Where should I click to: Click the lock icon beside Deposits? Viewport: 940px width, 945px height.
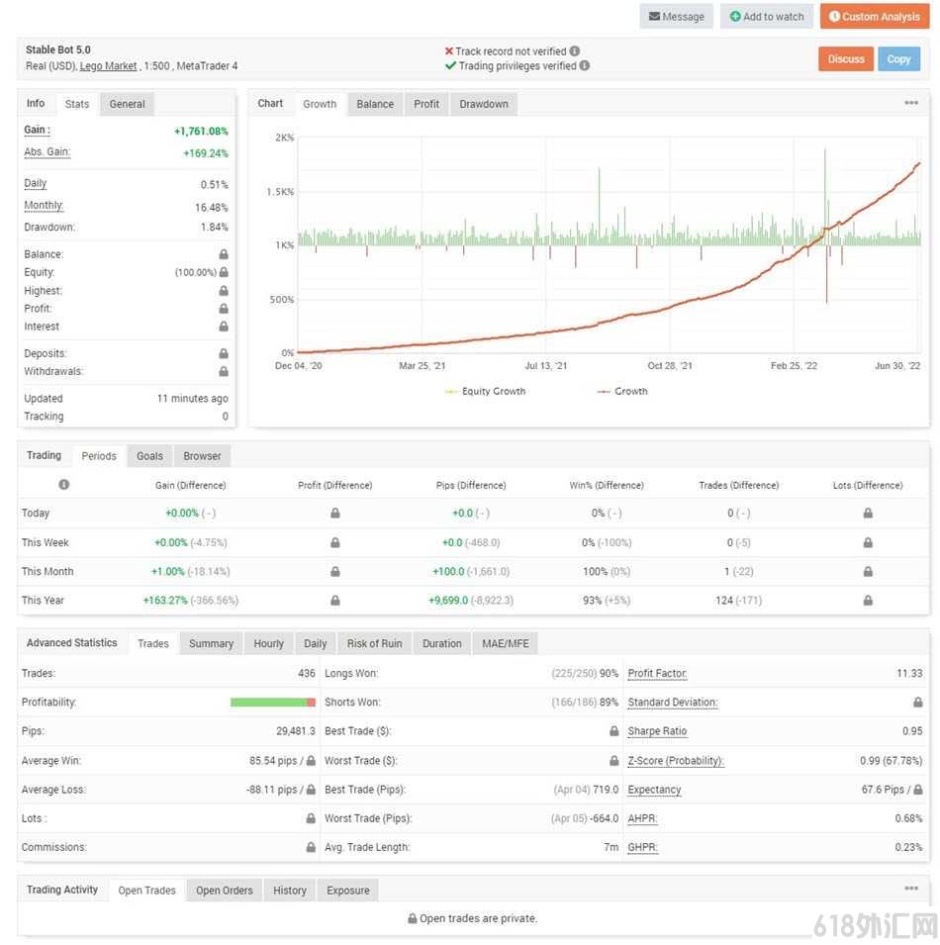224,354
